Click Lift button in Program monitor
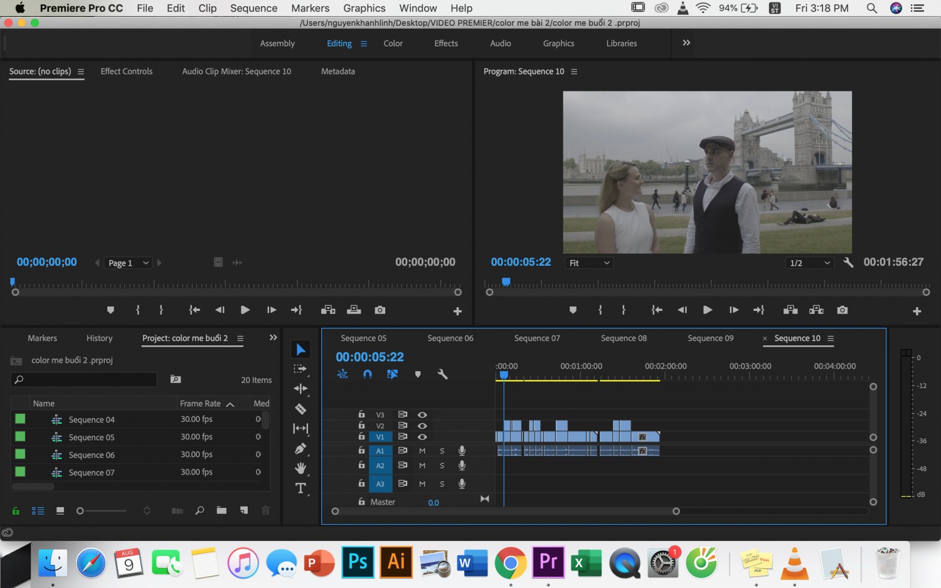Image resolution: width=941 pixels, height=588 pixels. (x=790, y=310)
